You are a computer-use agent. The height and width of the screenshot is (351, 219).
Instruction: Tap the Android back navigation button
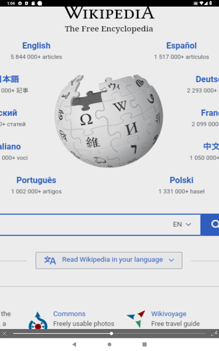74,344
